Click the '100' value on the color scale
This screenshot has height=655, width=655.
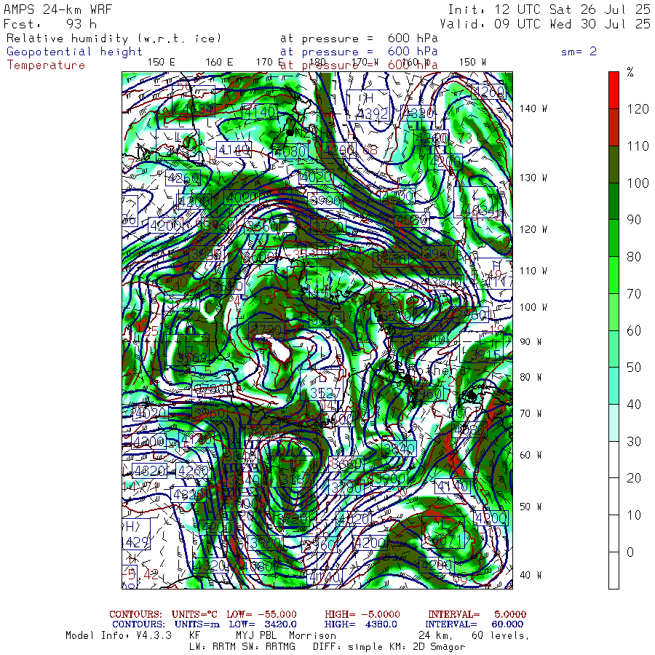[638, 183]
